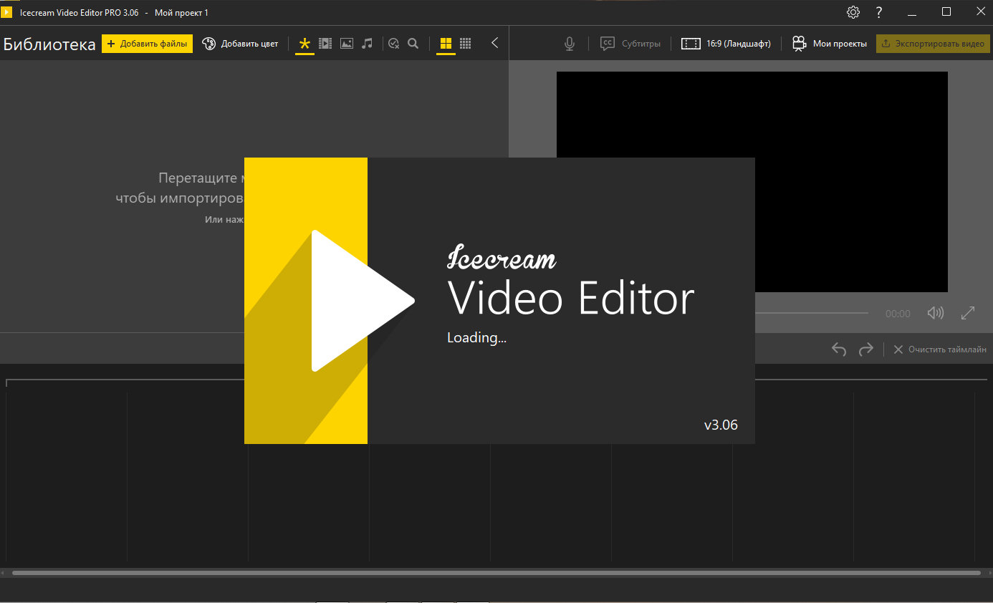The height and width of the screenshot is (603, 993).
Task: Switch to small thumbnails grid view
Action: [466, 44]
